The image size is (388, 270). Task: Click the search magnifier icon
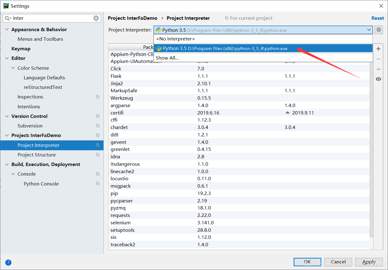(7, 18)
